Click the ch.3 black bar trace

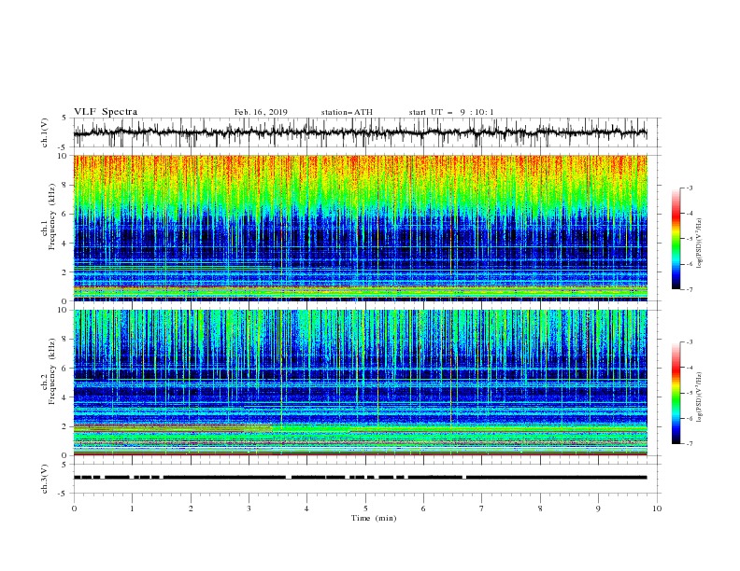point(360,478)
